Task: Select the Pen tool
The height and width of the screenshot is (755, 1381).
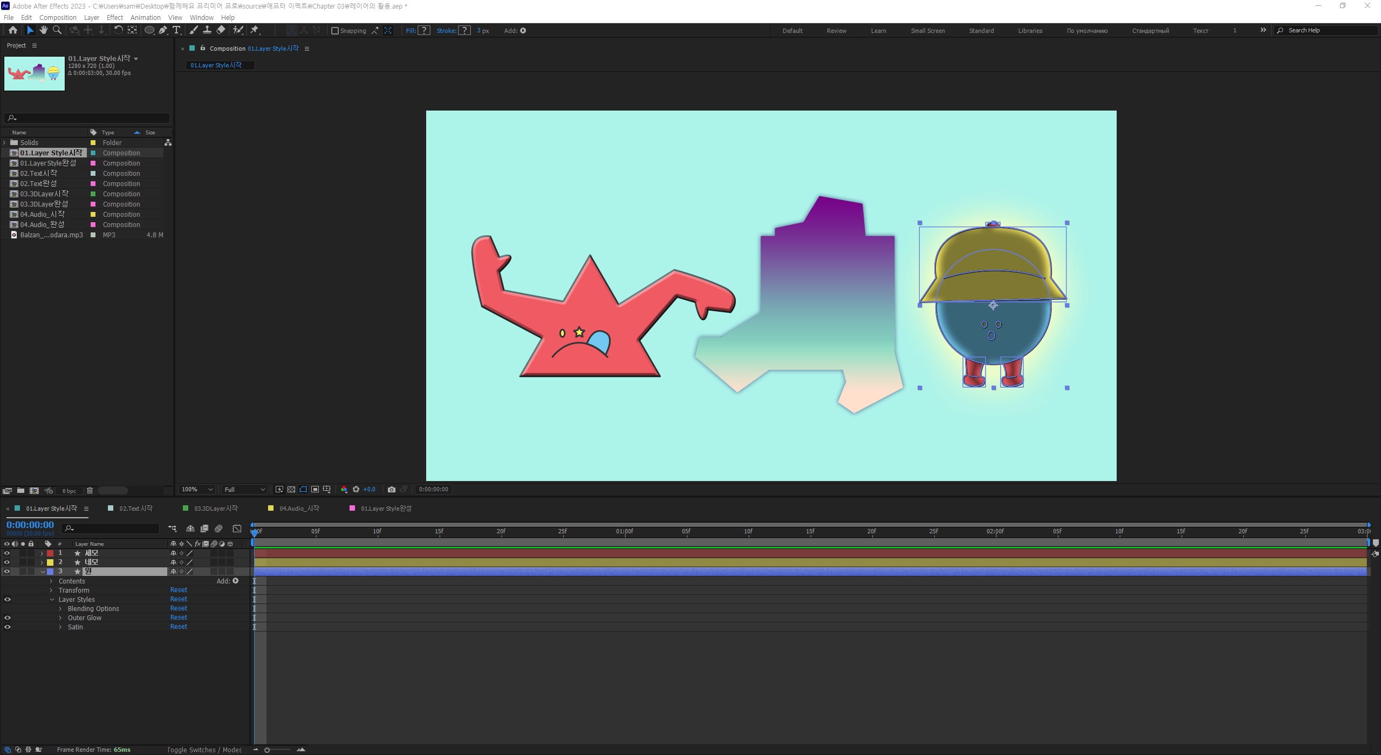Action: [162, 30]
